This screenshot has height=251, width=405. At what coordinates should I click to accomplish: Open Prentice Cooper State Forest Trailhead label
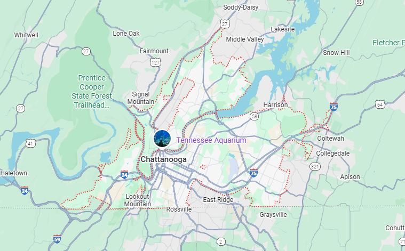(92, 91)
